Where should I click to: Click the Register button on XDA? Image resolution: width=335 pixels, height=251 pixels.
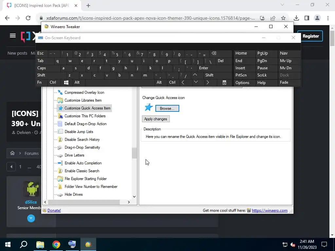[310, 36]
